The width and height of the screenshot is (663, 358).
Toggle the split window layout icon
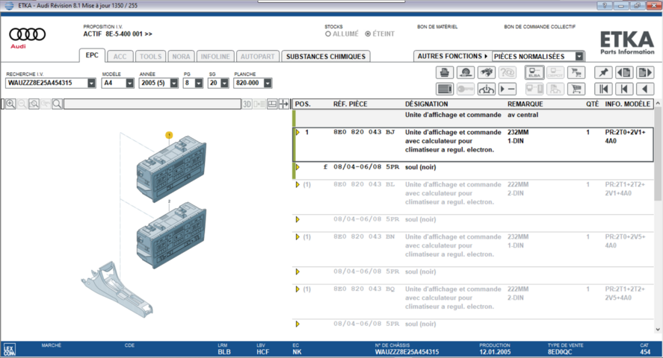coord(272,104)
